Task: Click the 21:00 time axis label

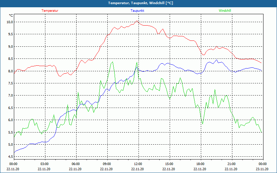Action: 231,164
